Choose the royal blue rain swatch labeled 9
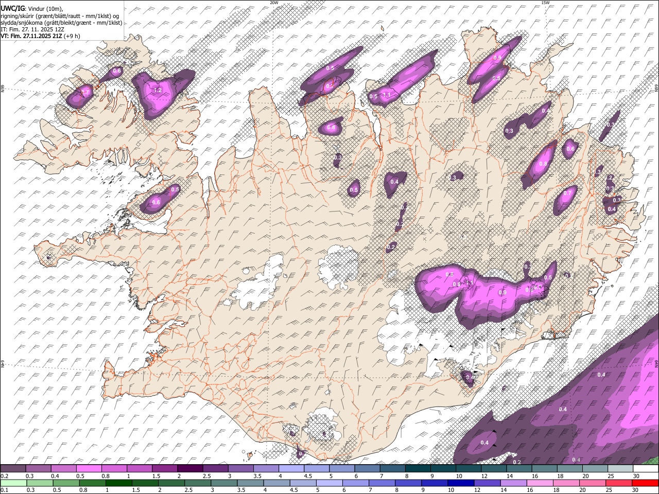 point(435,483)
